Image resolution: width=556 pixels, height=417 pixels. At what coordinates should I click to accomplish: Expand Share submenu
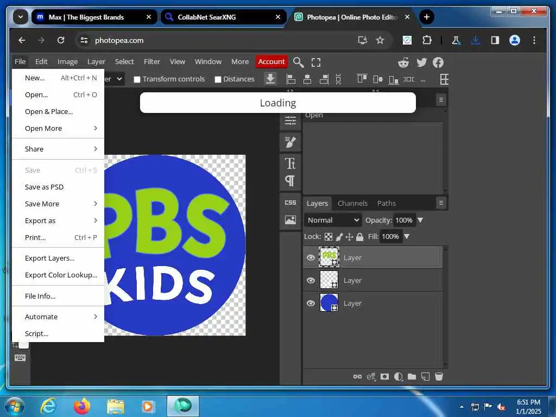(58, 149)
